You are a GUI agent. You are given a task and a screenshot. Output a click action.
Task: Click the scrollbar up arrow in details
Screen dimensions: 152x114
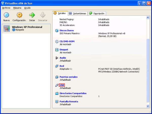(x=148, y=18)
